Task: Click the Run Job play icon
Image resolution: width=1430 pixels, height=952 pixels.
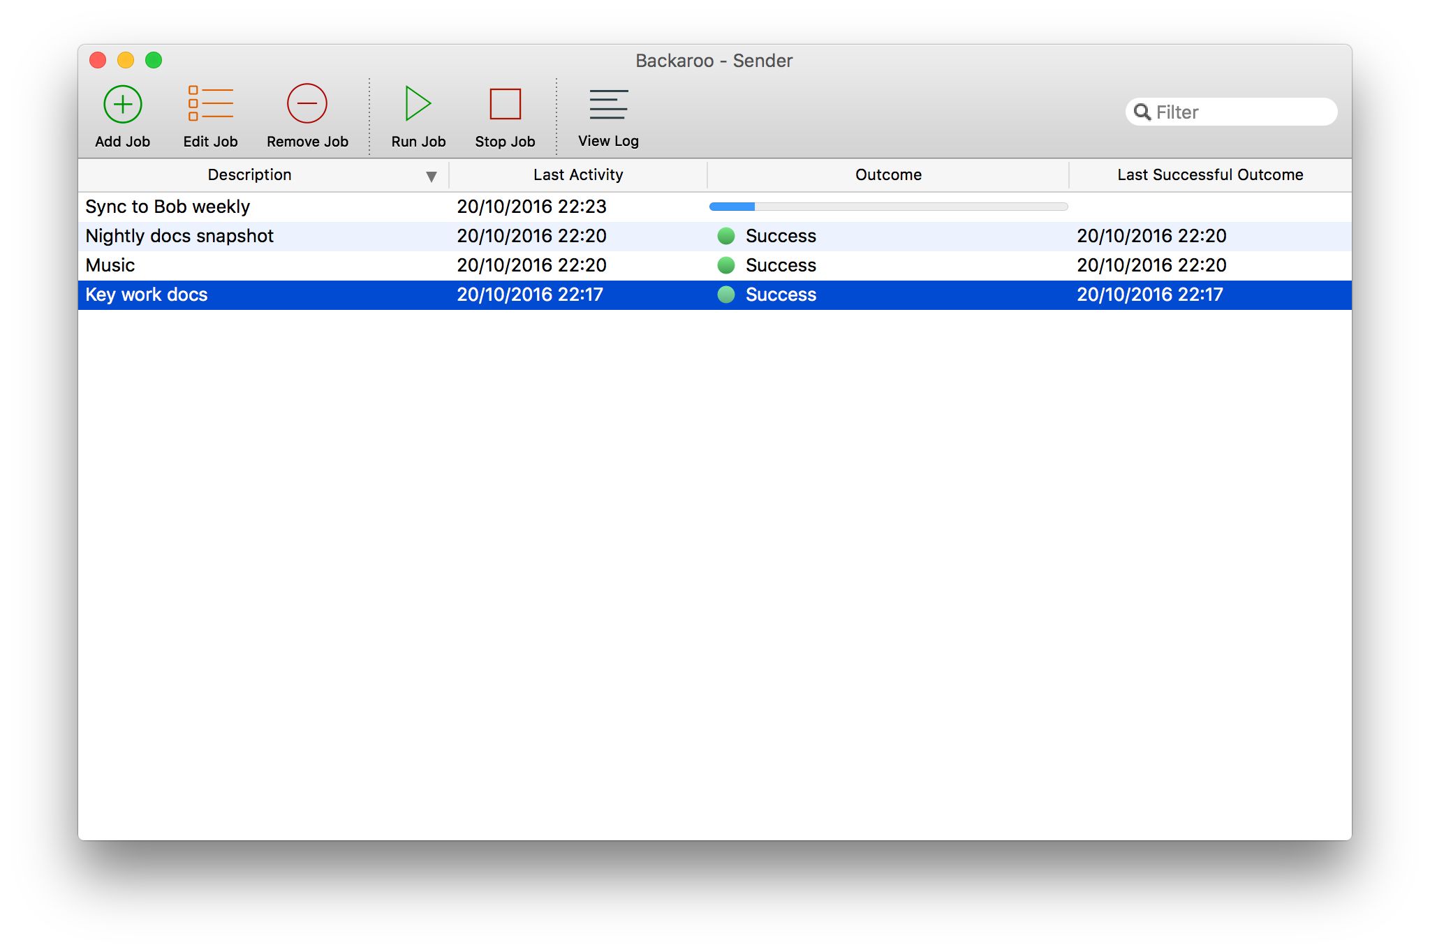Action: point(417,103)
